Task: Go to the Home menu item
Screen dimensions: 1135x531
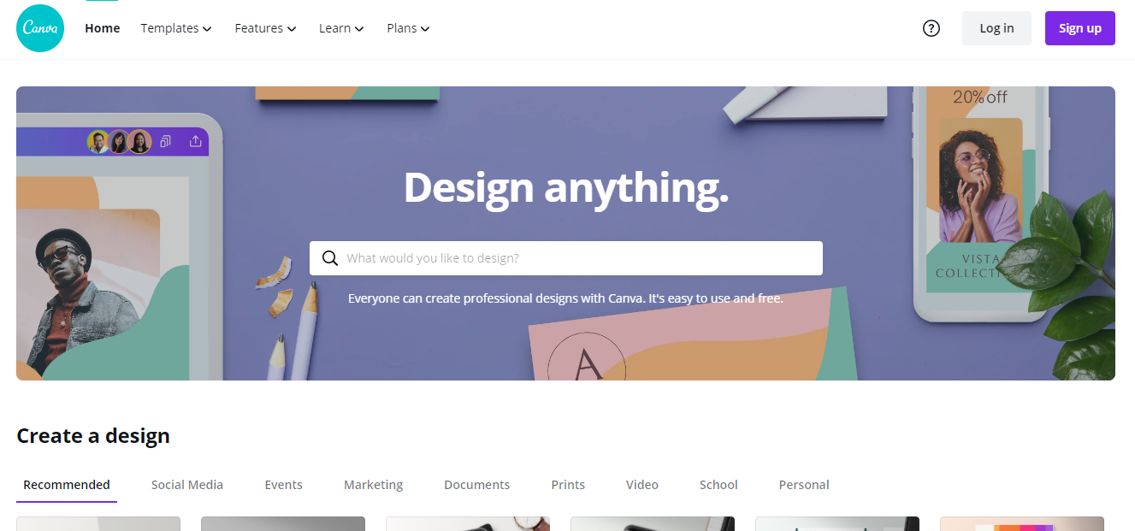Action: tap(103, 28)
